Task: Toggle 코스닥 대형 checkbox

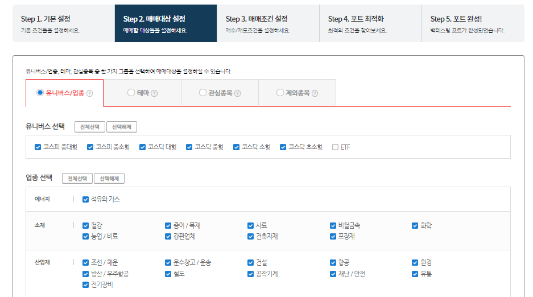Action: (x=142, y=147)
